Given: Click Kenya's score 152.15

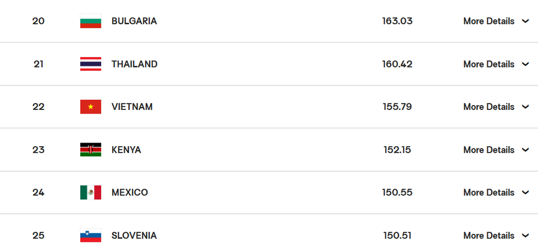Looking at the screenshot, I should (397, 150).
